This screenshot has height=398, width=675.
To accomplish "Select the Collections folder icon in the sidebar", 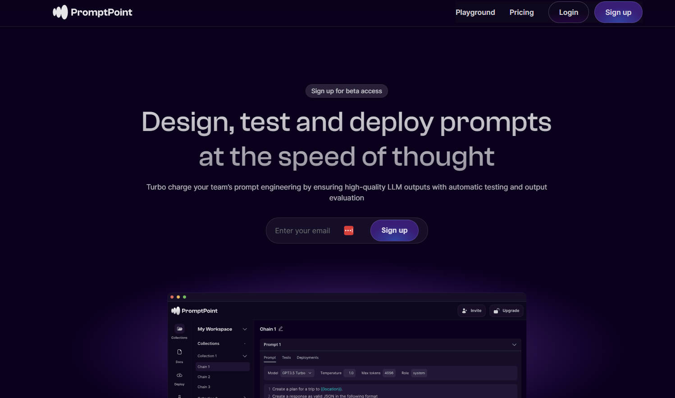I will (x=179, y=329).
